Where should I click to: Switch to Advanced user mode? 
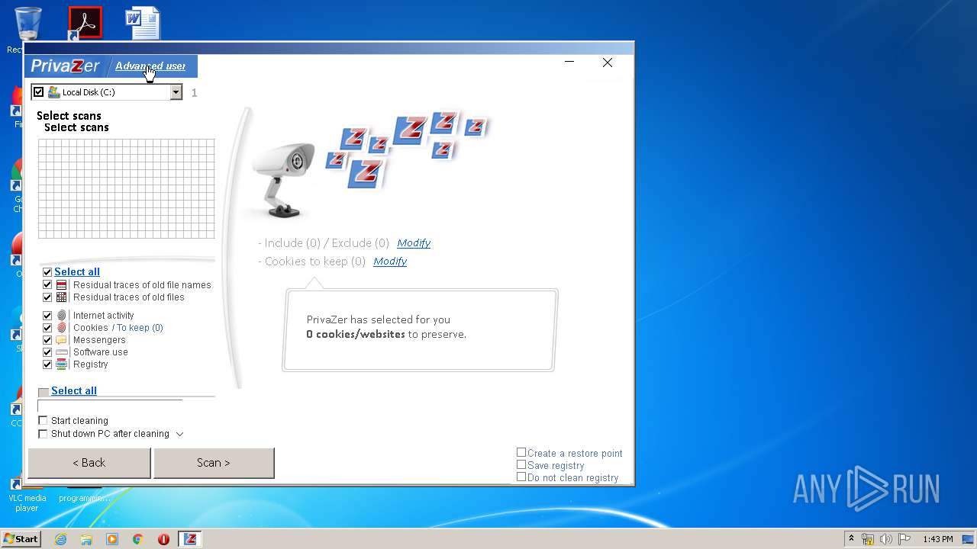tap(150, 66)
